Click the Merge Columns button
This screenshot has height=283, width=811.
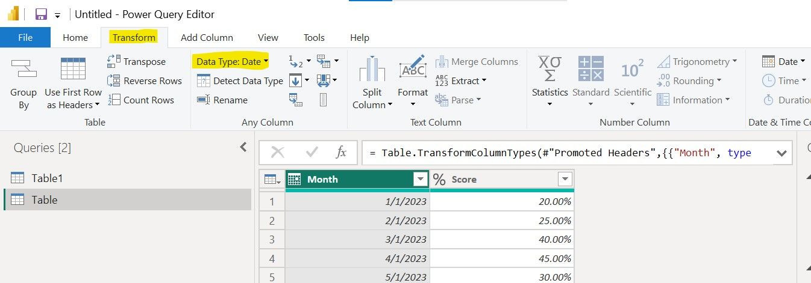[x=477, y=61]
